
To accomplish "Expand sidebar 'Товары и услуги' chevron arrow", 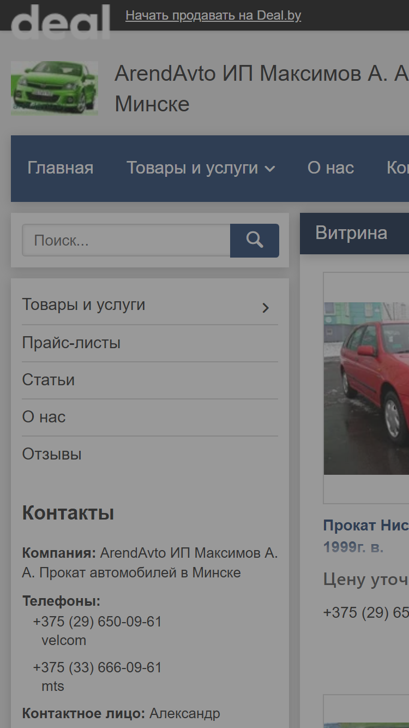I will coord(266,308).
